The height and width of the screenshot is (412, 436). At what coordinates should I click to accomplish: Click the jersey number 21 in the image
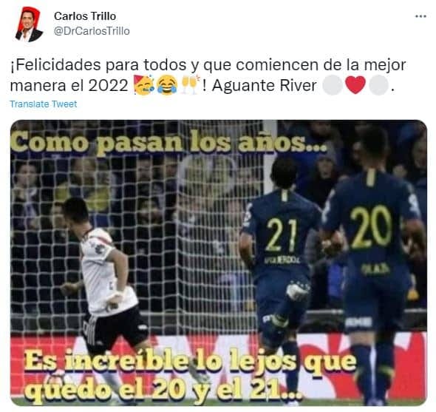pyautogui.click(x=281, y=235)
